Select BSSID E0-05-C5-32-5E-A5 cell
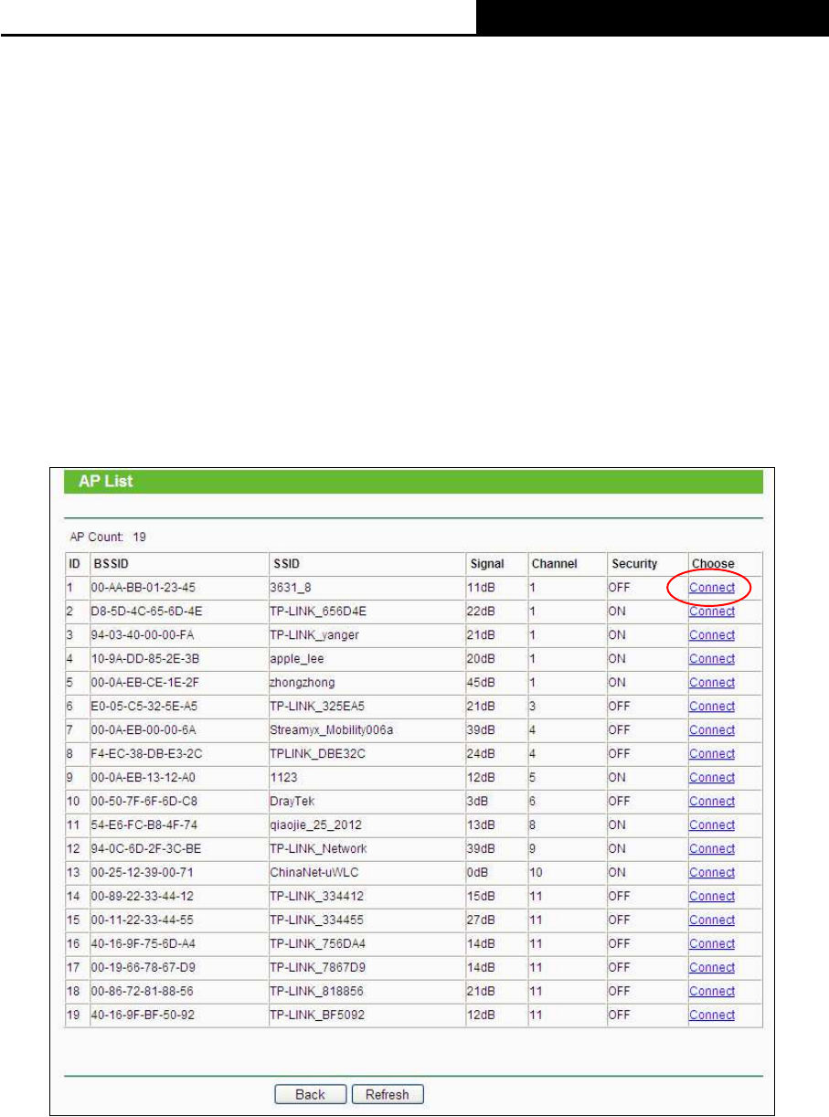Screen dimensions: 829x1117 177,707
